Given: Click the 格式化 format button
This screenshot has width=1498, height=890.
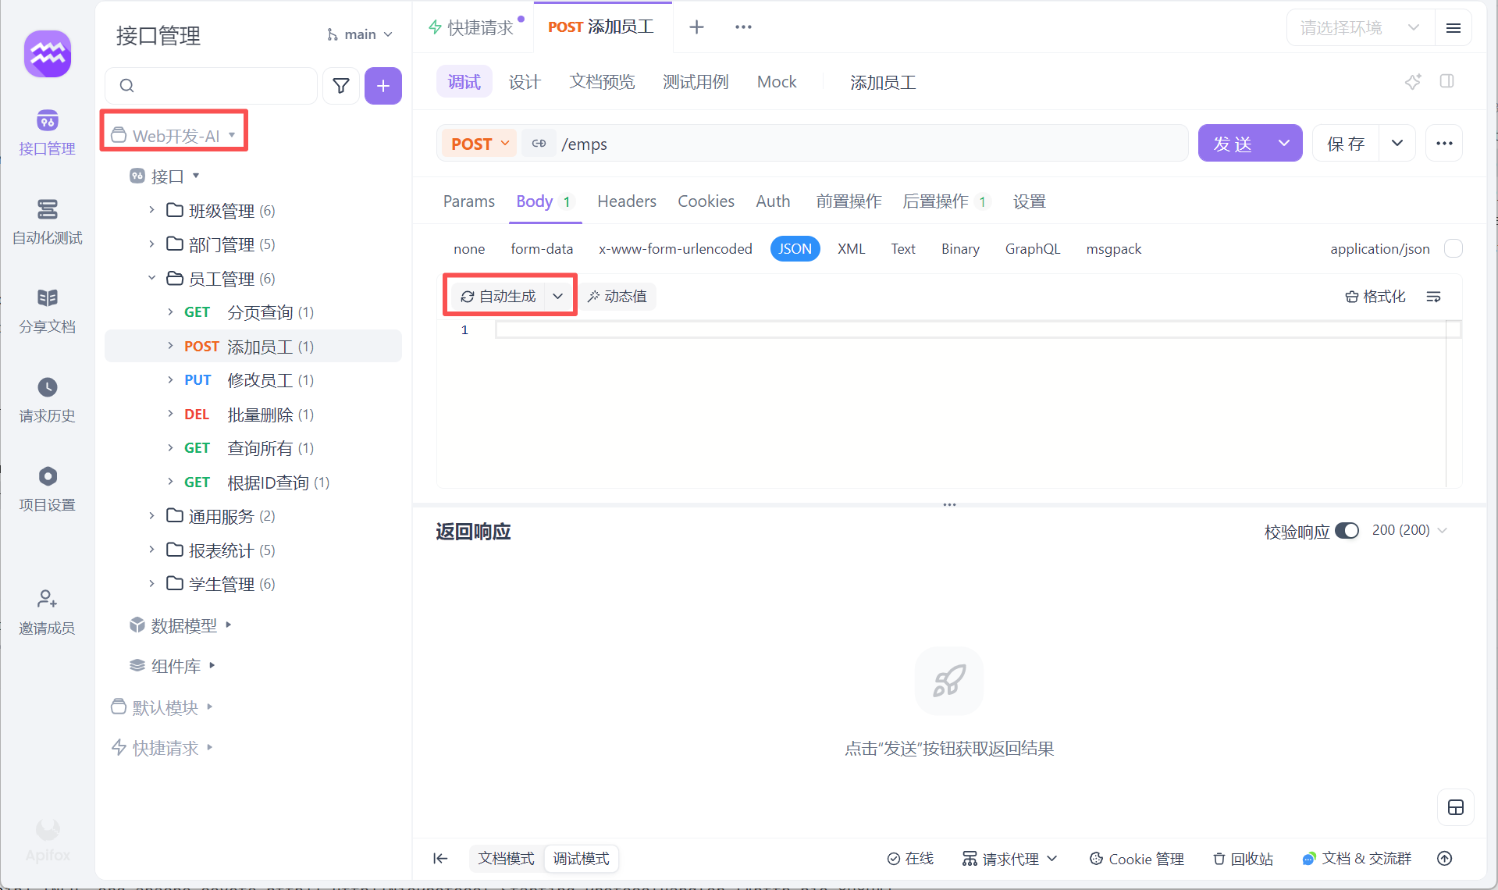Looking at the screenshot, I should (1375, 297).
